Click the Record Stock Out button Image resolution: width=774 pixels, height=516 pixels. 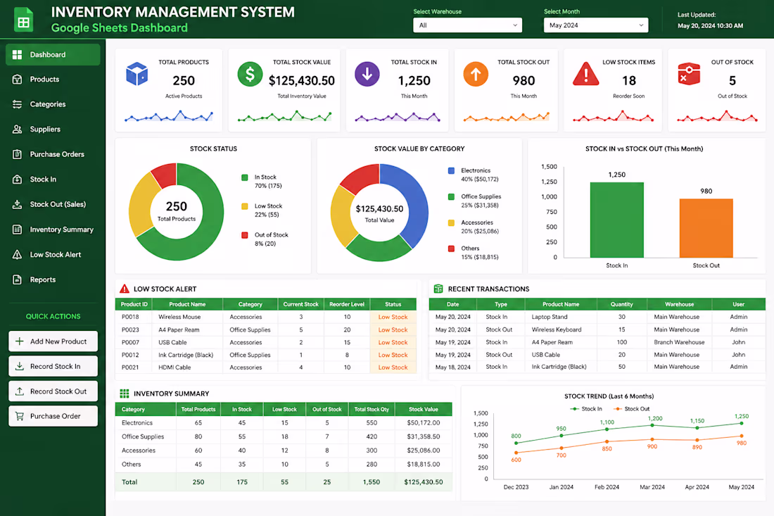coord(53,391)
